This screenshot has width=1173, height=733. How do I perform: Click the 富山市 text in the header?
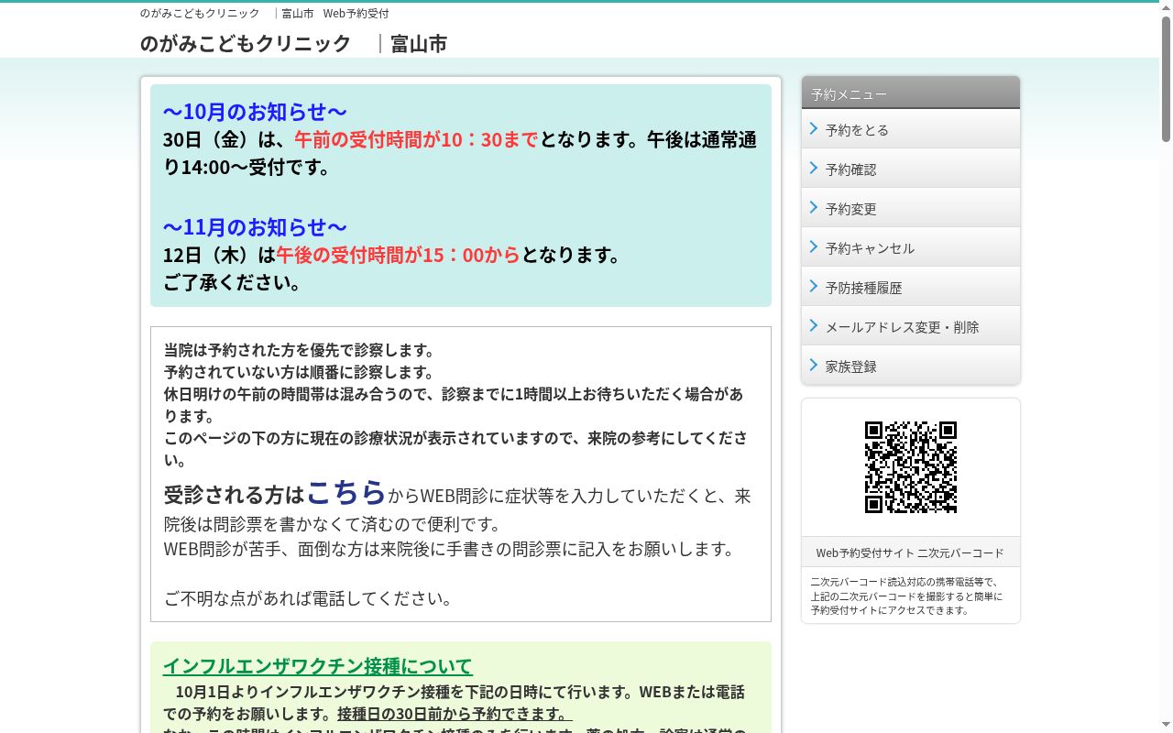[x=419, y=44]
